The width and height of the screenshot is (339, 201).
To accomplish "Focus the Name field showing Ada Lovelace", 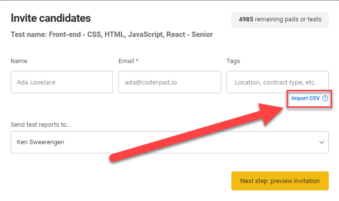I will [62, 82].
